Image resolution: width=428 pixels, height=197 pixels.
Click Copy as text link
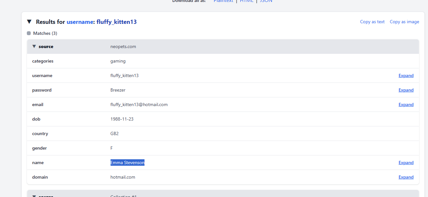372,22
